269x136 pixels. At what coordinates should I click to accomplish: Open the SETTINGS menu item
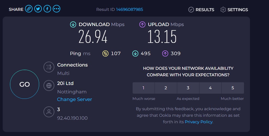(234, 10)
